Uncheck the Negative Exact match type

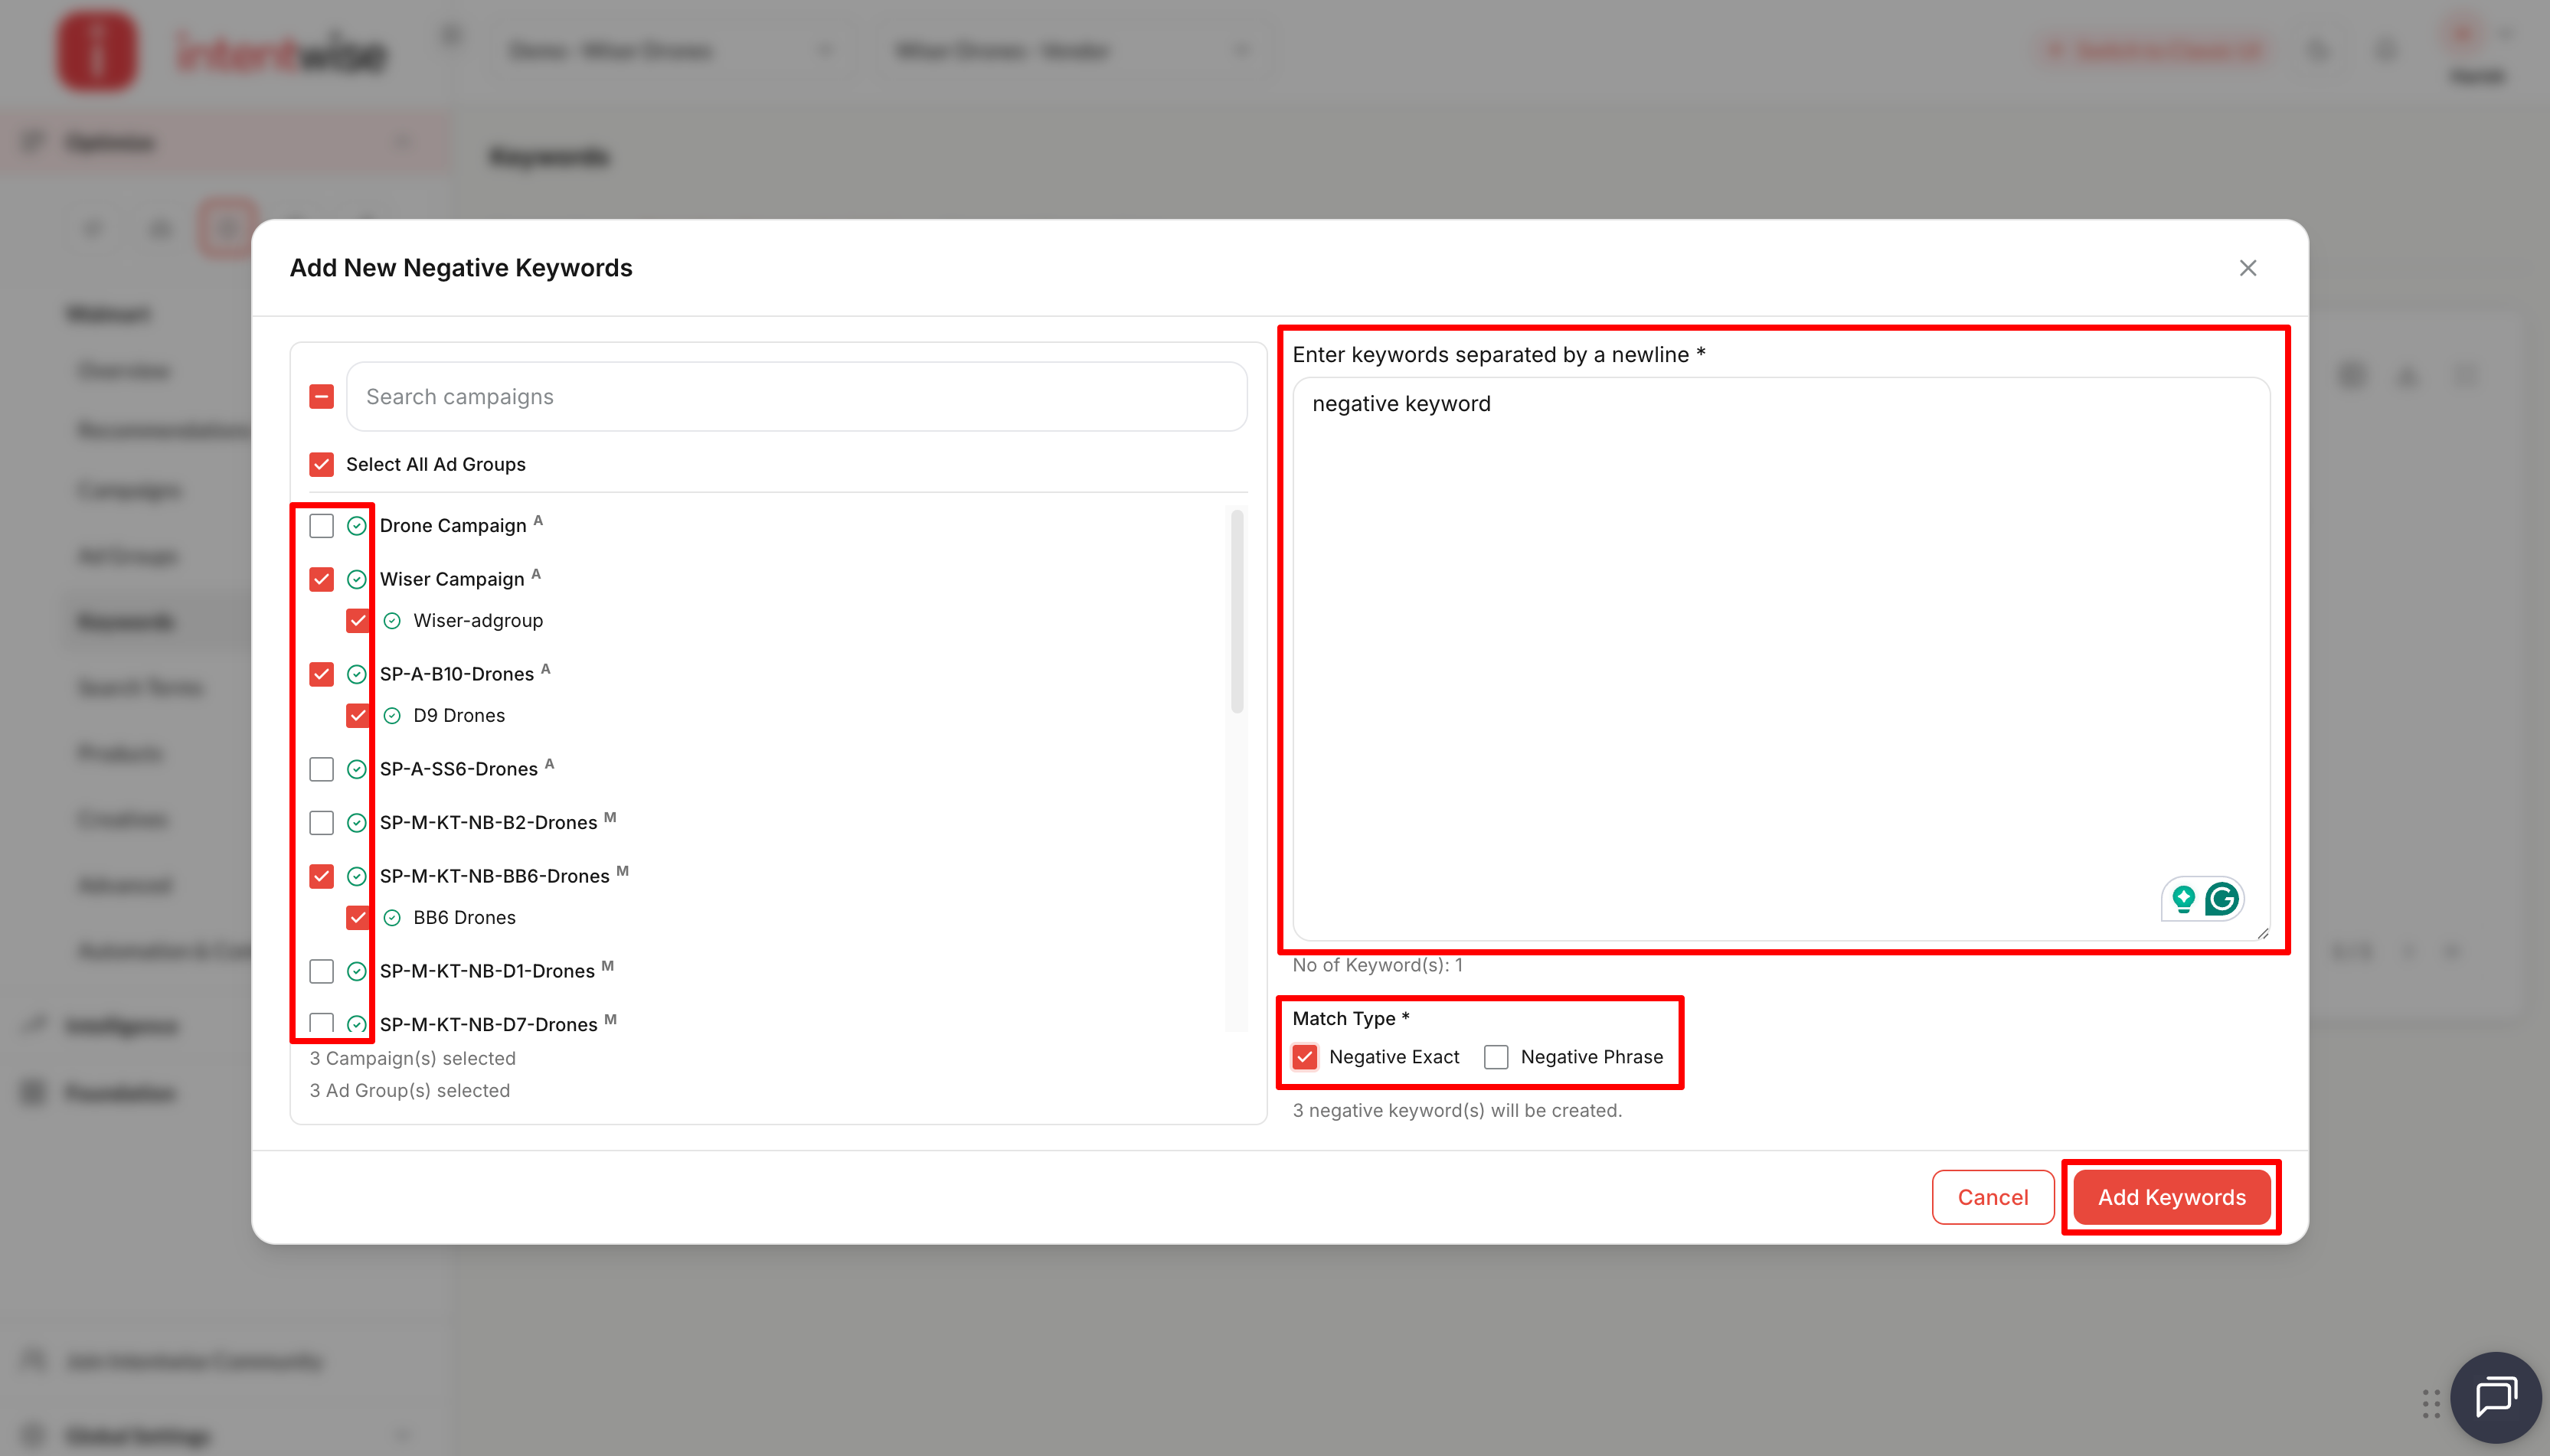point(1305,1057)
